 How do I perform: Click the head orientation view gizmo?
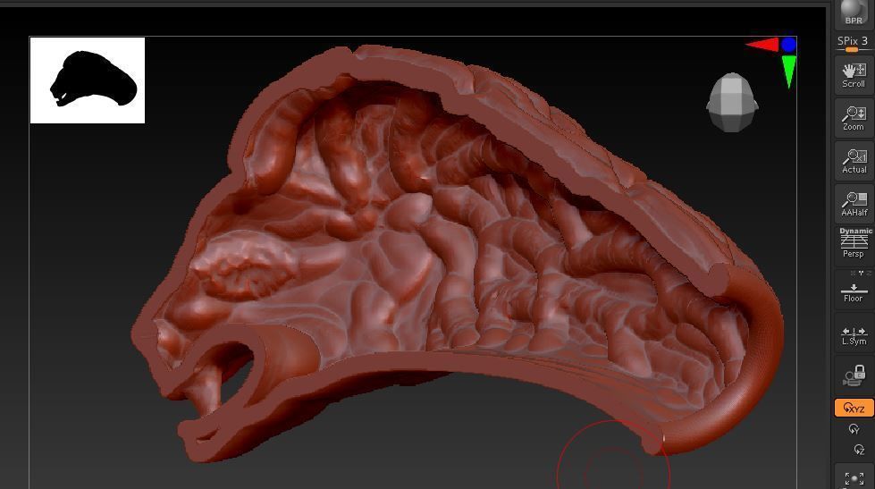(732, 102)
